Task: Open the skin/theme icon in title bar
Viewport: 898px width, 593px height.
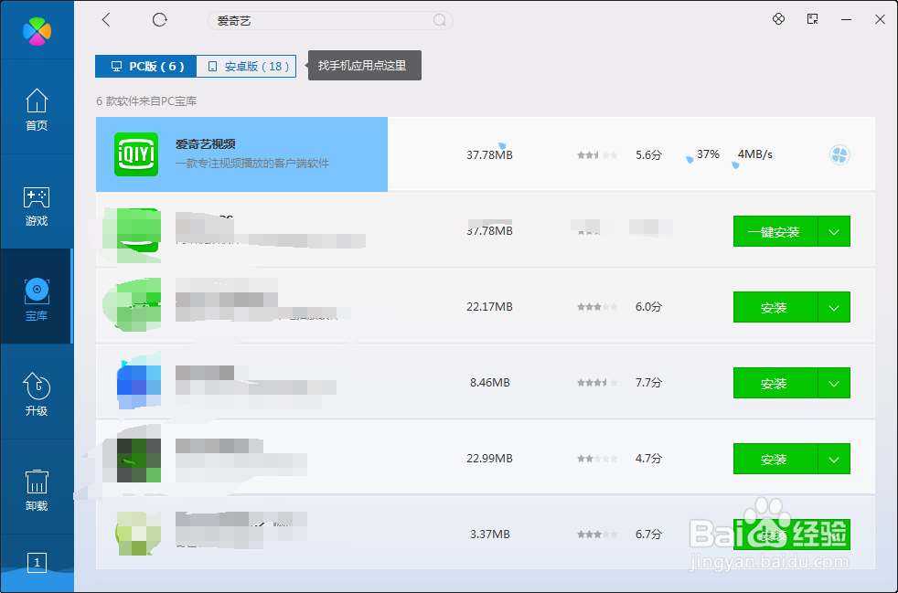Action: click(778, 19)
